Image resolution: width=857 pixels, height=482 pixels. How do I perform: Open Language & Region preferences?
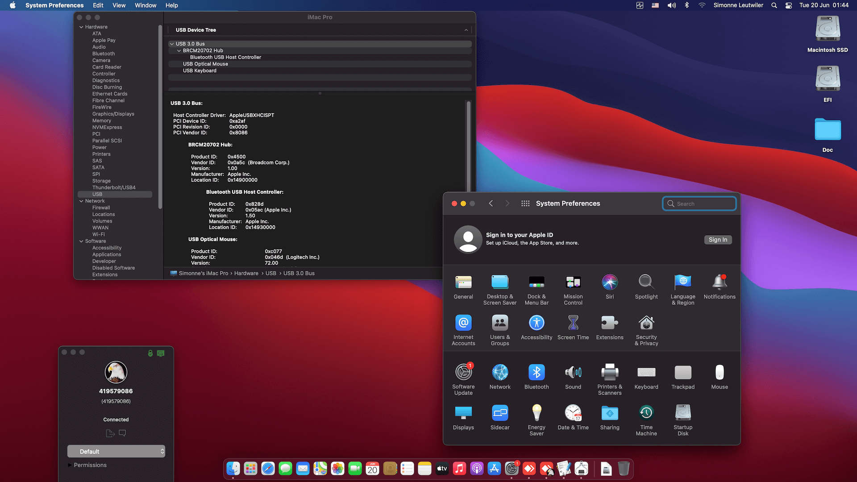click(683, 290)
